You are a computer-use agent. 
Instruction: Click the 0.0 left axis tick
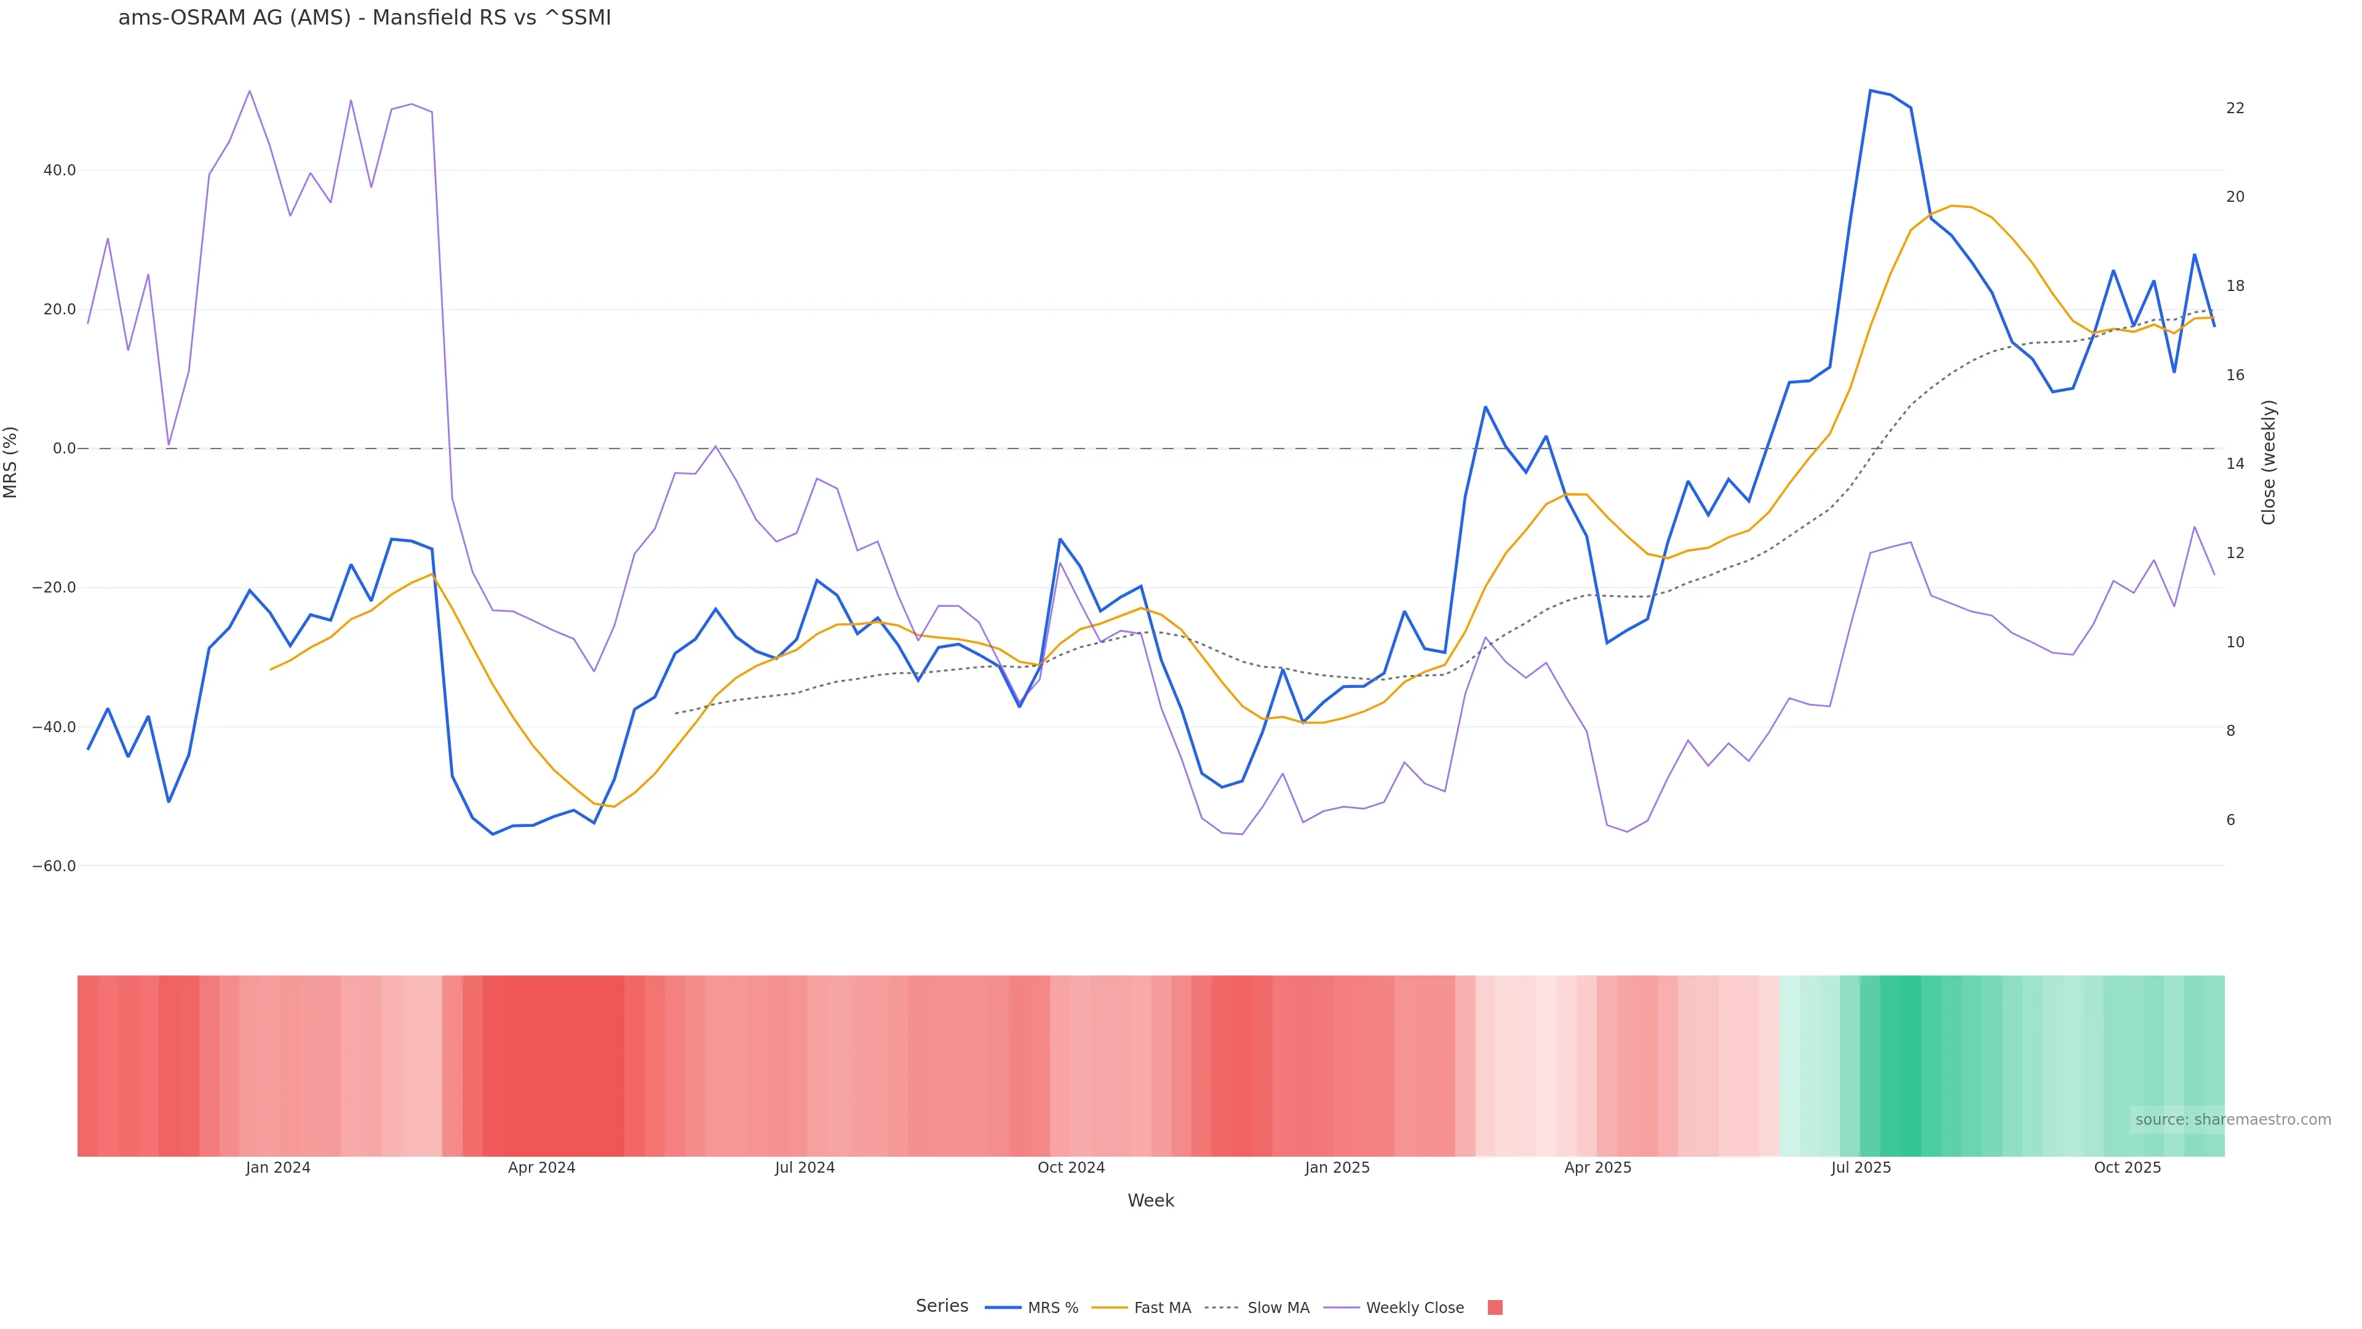coord(64,449)
